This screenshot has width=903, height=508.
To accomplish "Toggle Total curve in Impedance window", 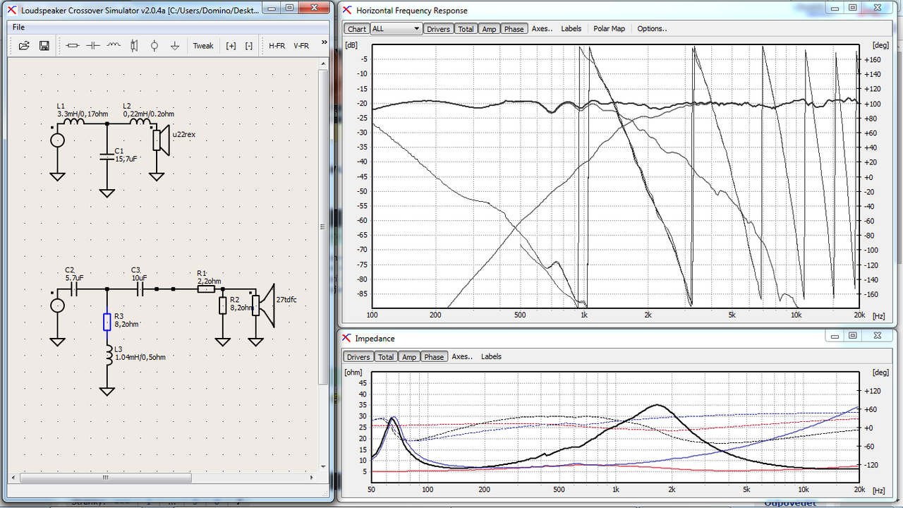I will click(x=386, y=357).
